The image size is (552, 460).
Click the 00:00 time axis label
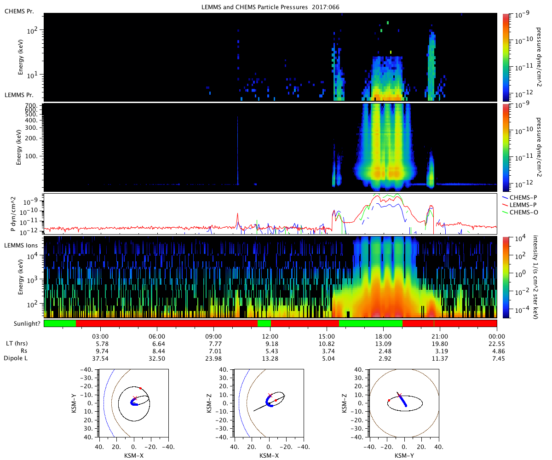pyautogui.click(x=497, y=336)
